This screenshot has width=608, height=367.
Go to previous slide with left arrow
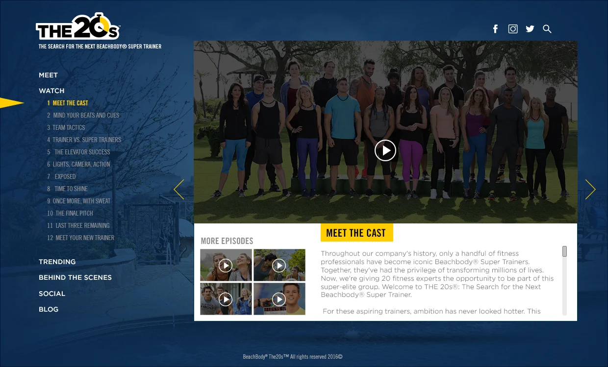point(179,189)
